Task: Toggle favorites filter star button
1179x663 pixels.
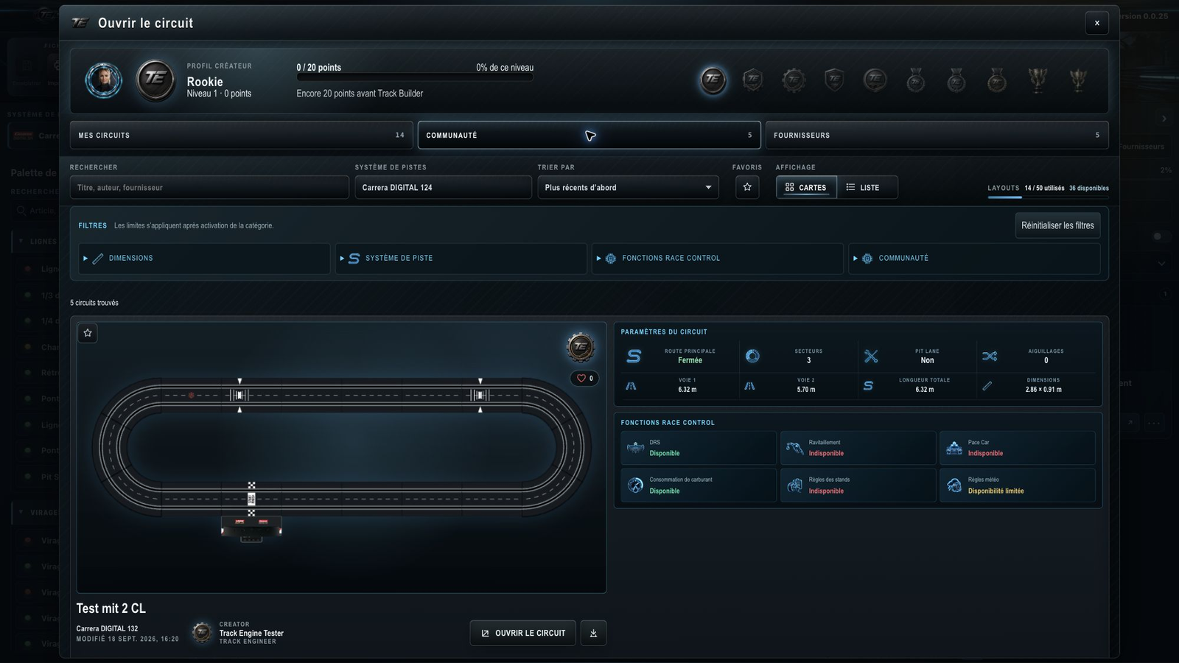Action: 747,187
